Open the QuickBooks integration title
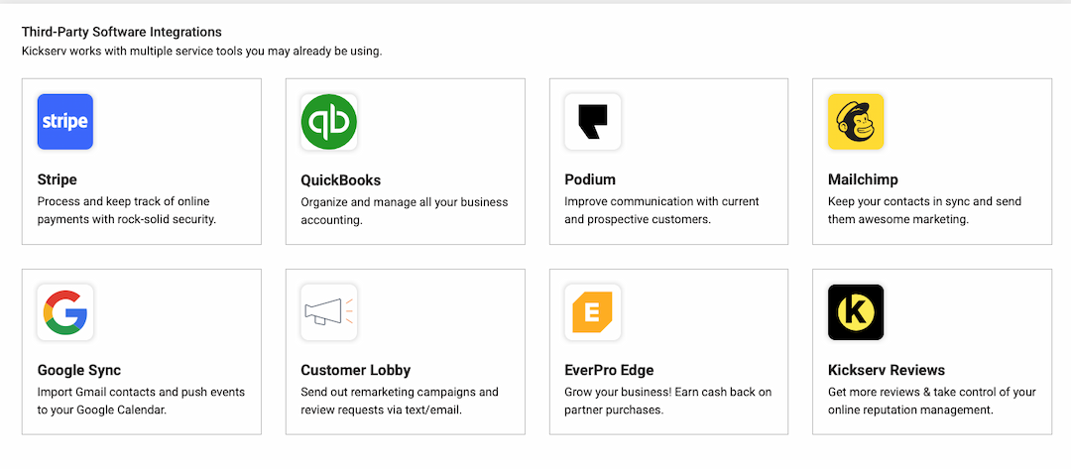The image size is (1071, 469). (x=340, y=179)
